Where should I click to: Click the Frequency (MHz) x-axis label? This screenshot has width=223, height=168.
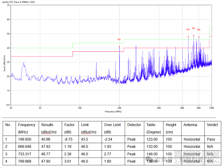[113, 112]
